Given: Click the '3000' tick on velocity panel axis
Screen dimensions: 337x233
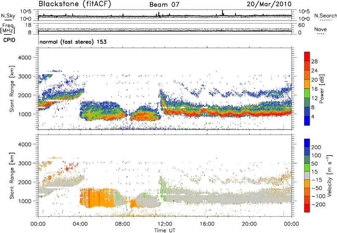Looking at the screenshot, I should pos(24,163).
